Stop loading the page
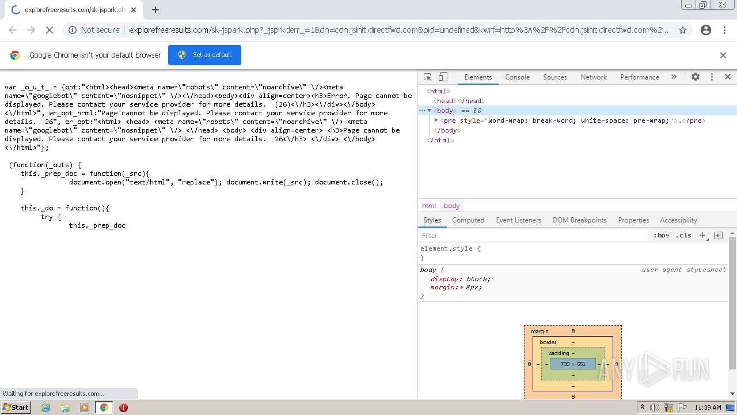Screen dimensions: 737x415 50,30
